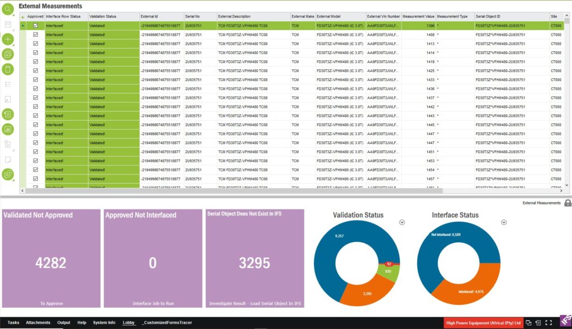Uncheck Approved checkbox for measurement value 1408
This screenshot has width=572, height=329.
tap(36, 35)
